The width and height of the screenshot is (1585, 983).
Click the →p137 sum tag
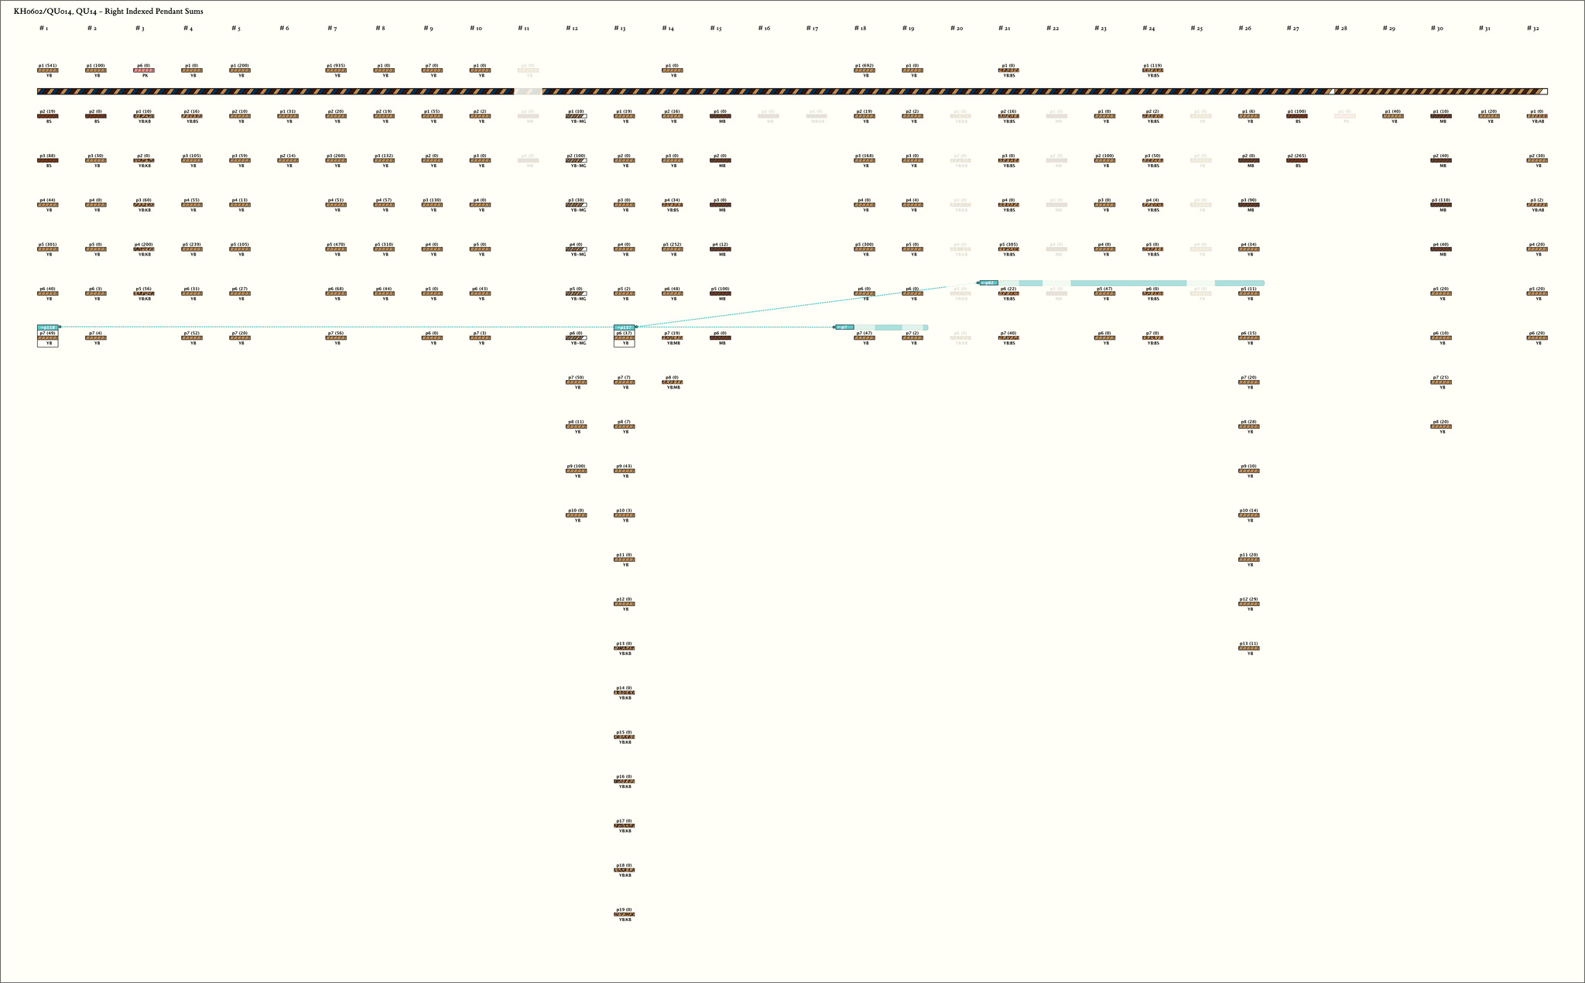point(624,327)
